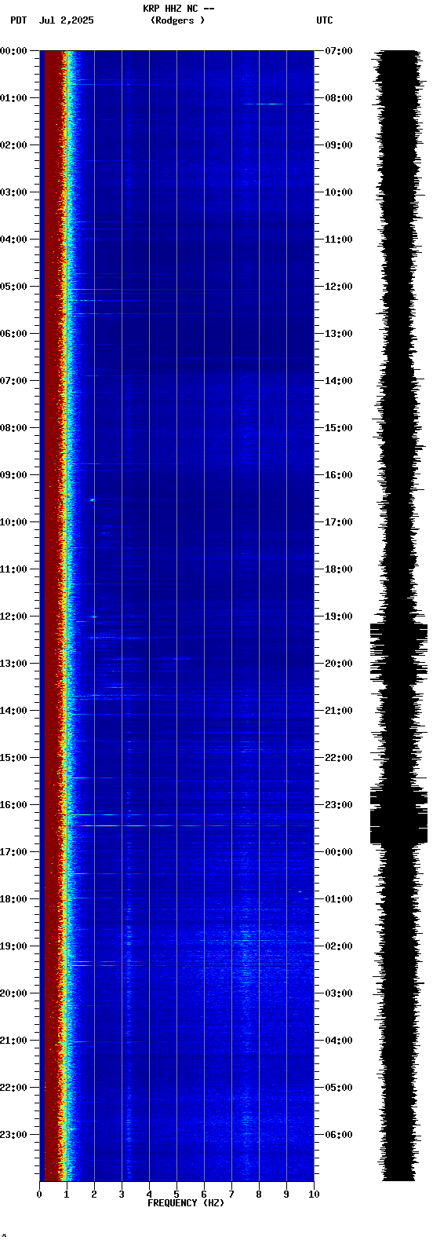
Task: Click the date label Jul 2,2025
Action: [x=66, y=20]
